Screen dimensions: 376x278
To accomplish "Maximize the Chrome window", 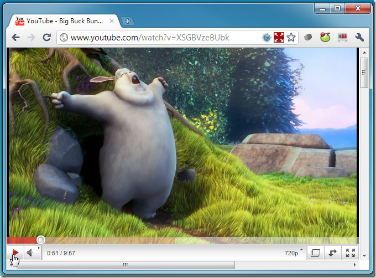I will click(337, 9).
